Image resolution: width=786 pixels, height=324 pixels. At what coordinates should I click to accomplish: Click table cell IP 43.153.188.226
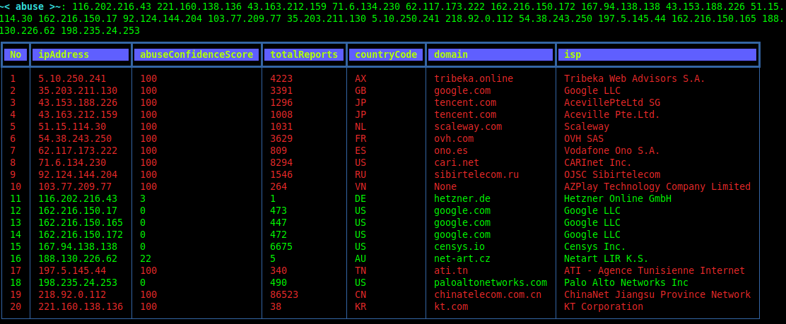point(78,102)
